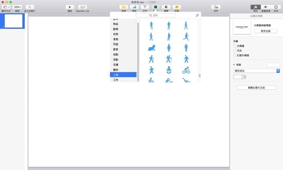The image size is (283, 170).
Task: Collapse the 背景 section triangle
Action: click(x=234, y=65)
